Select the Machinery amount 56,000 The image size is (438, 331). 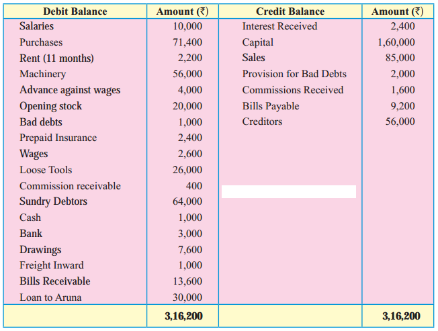coord(187,74)
